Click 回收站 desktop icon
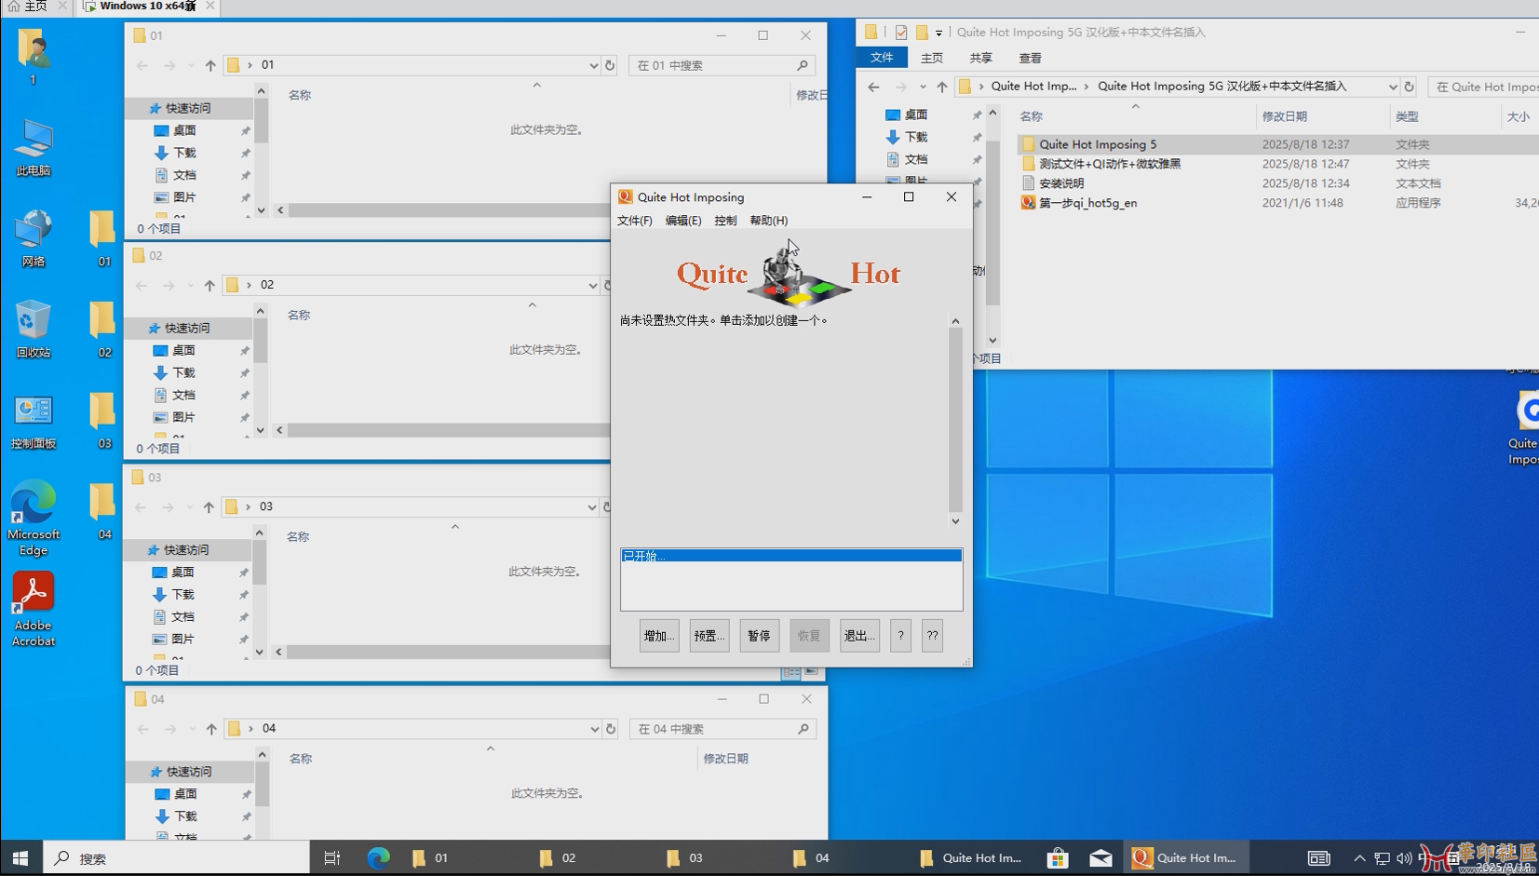Screen dimensions: 1539x876 [34, 330]
